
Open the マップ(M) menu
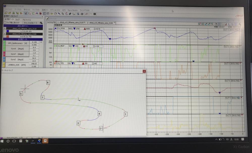(x=36, y=10)
